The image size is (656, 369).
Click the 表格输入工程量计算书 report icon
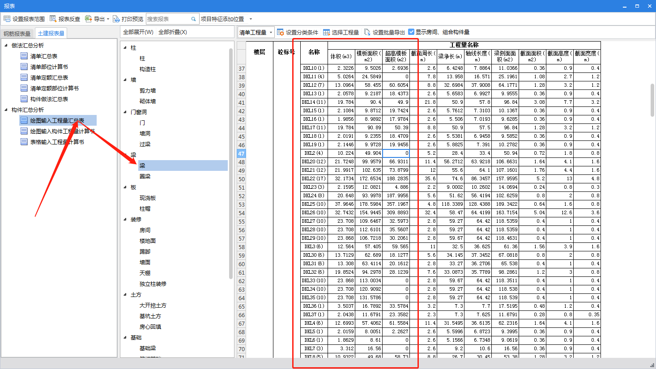[x=24, y=142]
